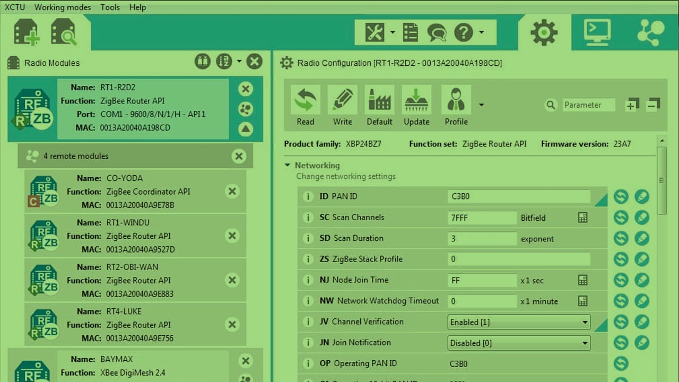Select the RT1-WINDU router module
679x382 pixels.
point(135,236)
